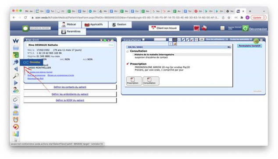
Task: Click the magnifying glass sidebar icon
Action: 16,76
